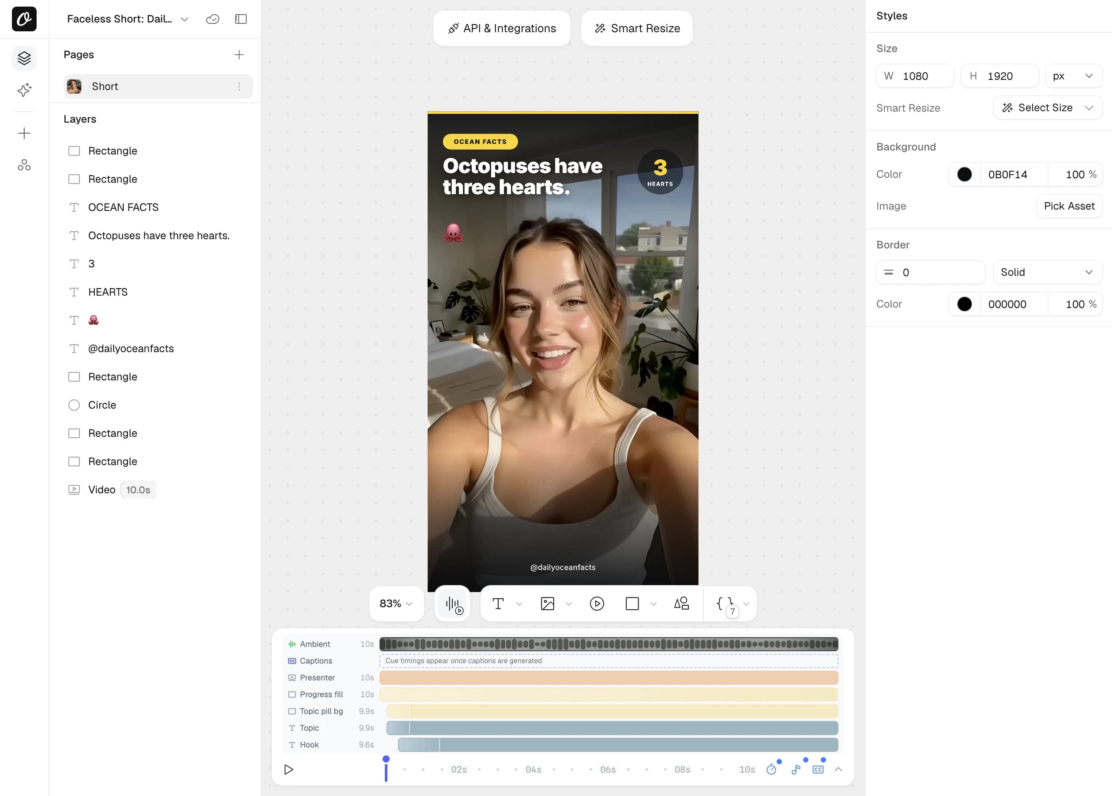Click the API & Integrations button
Screen dimensions: 1112x796
point(501,28)
